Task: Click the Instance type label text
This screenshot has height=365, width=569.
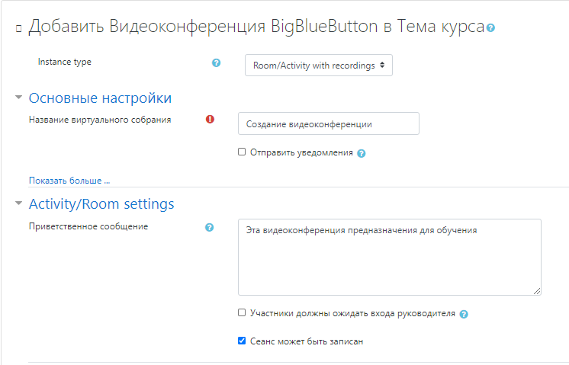Action: pos(64,62)
